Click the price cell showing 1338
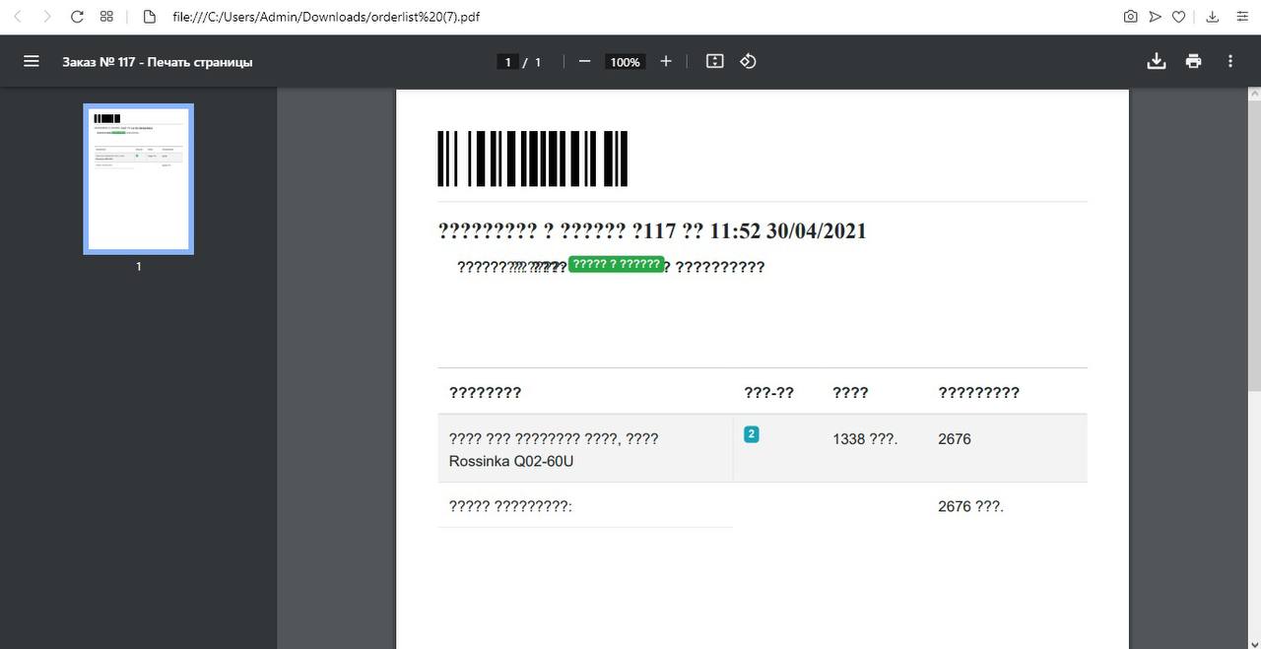 click(865, 439)
